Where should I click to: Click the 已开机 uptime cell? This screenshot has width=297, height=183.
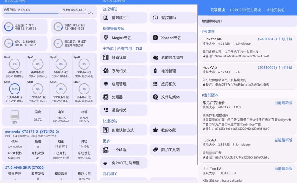point(61,155)
